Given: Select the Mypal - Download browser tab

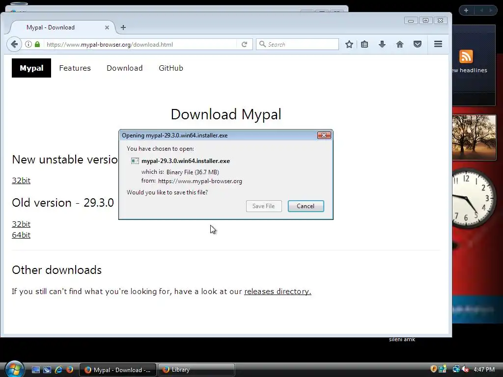Looking at the screenshot, I should [61, 27].
